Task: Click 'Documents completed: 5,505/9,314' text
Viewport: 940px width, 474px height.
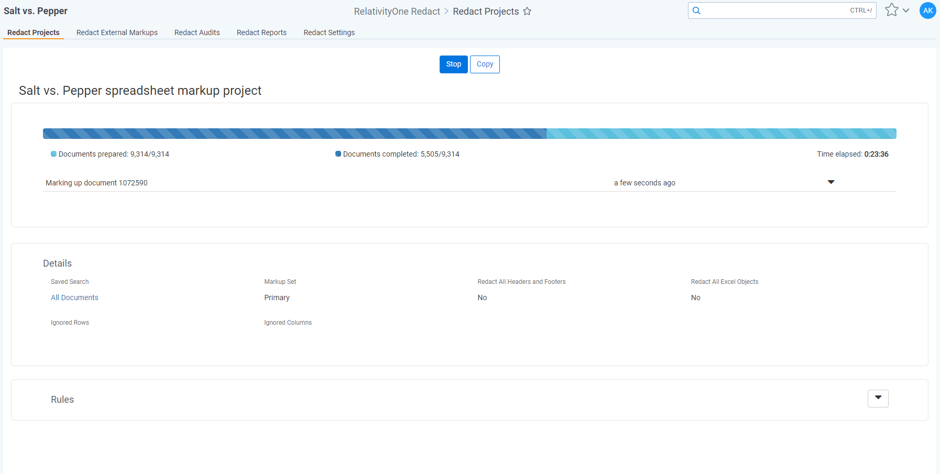Action: (x=401, y=154)
